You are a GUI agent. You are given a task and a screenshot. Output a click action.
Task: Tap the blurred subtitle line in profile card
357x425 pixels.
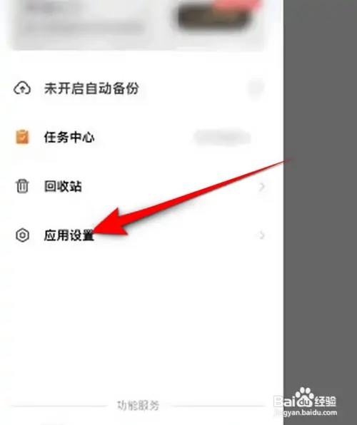84,27
